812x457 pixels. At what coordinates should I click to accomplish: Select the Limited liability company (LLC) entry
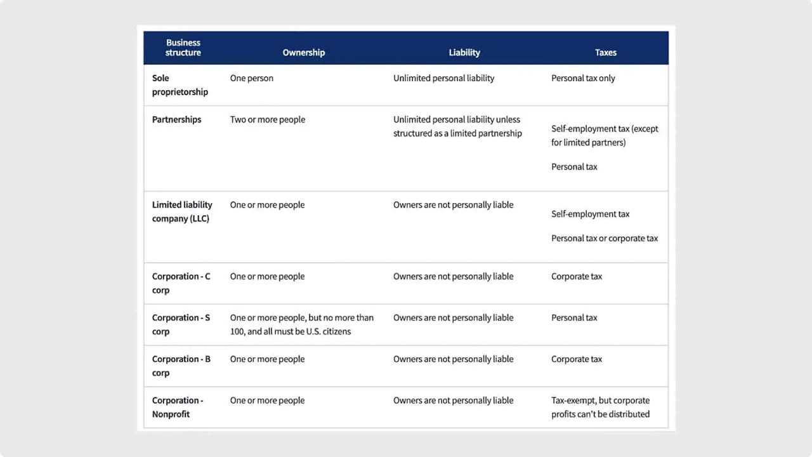(x=182, y=211)
